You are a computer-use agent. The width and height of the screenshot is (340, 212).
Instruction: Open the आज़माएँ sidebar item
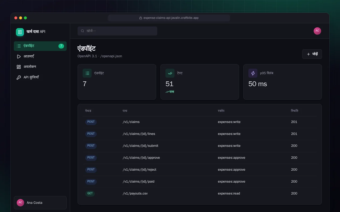[x=40, y=56]
